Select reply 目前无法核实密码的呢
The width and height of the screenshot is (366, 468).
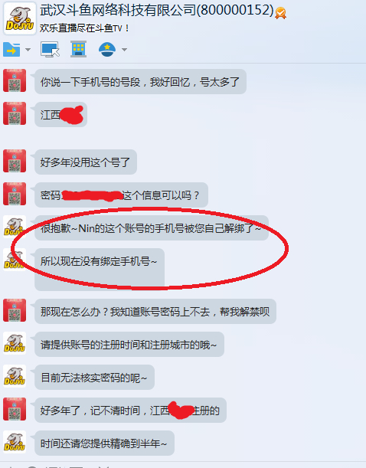tap(94, 378)
